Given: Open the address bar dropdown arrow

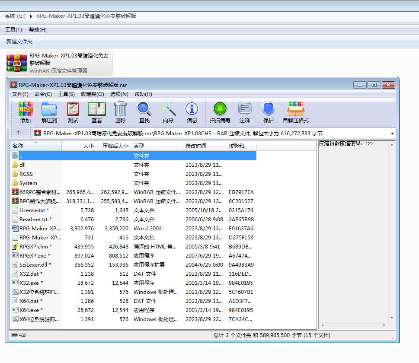Looking at the screenshot, I should coord(392,133).
